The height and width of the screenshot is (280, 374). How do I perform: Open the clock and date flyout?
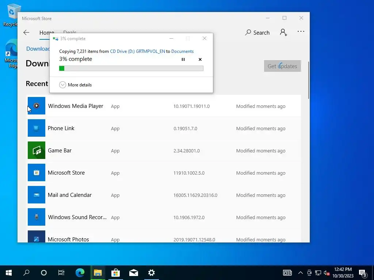(x=343, y=273)
